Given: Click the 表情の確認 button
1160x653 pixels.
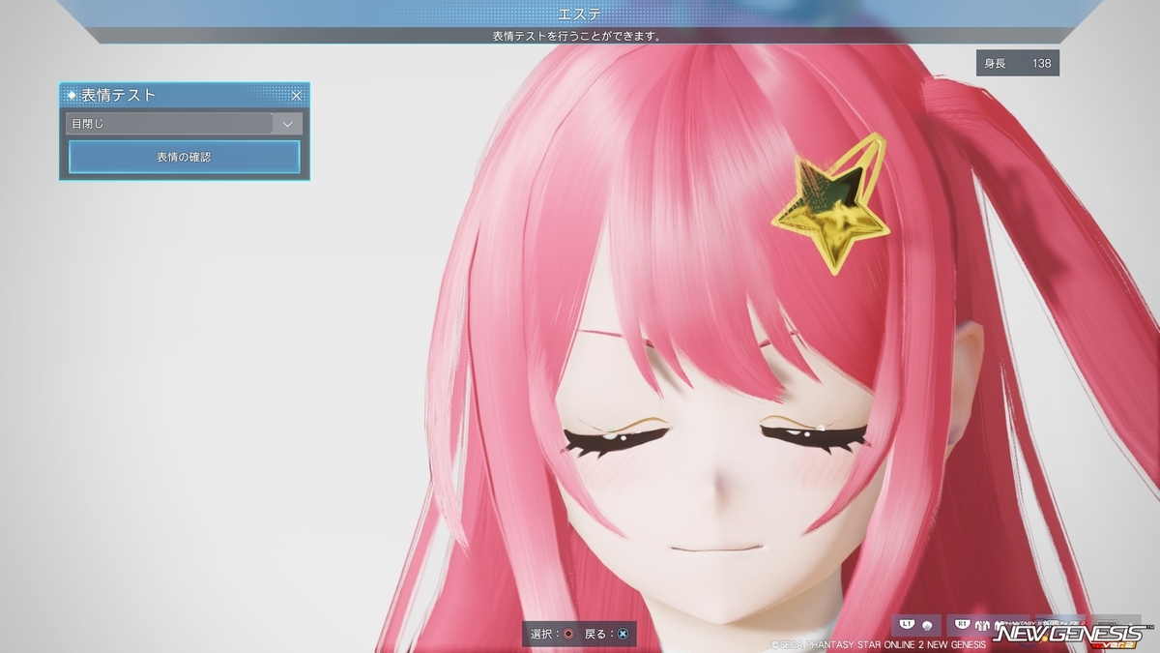Looking at the screenshot, I should click(184, 157).
